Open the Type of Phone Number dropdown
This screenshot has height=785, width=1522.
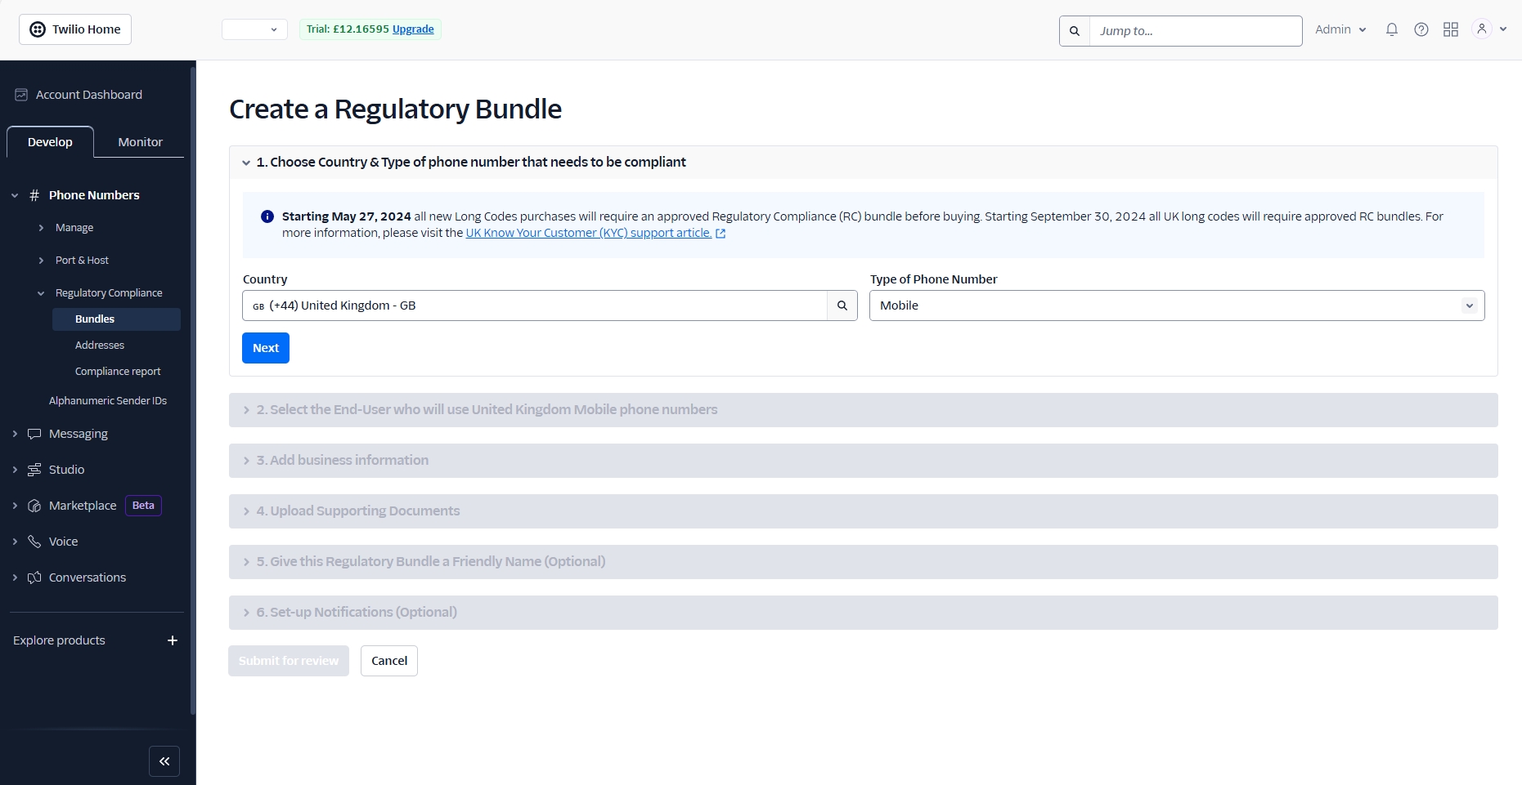[x=1176, y=306]
